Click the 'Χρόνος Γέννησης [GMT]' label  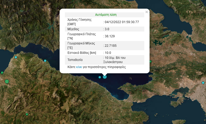[x=79, y=22]
